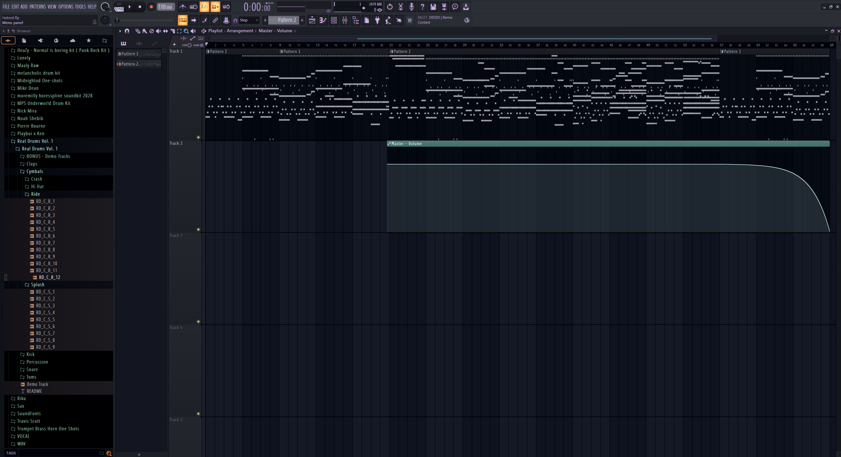Switch to Song mode
This screenshot has width=841, height=457.
click(x=119, y=9)
